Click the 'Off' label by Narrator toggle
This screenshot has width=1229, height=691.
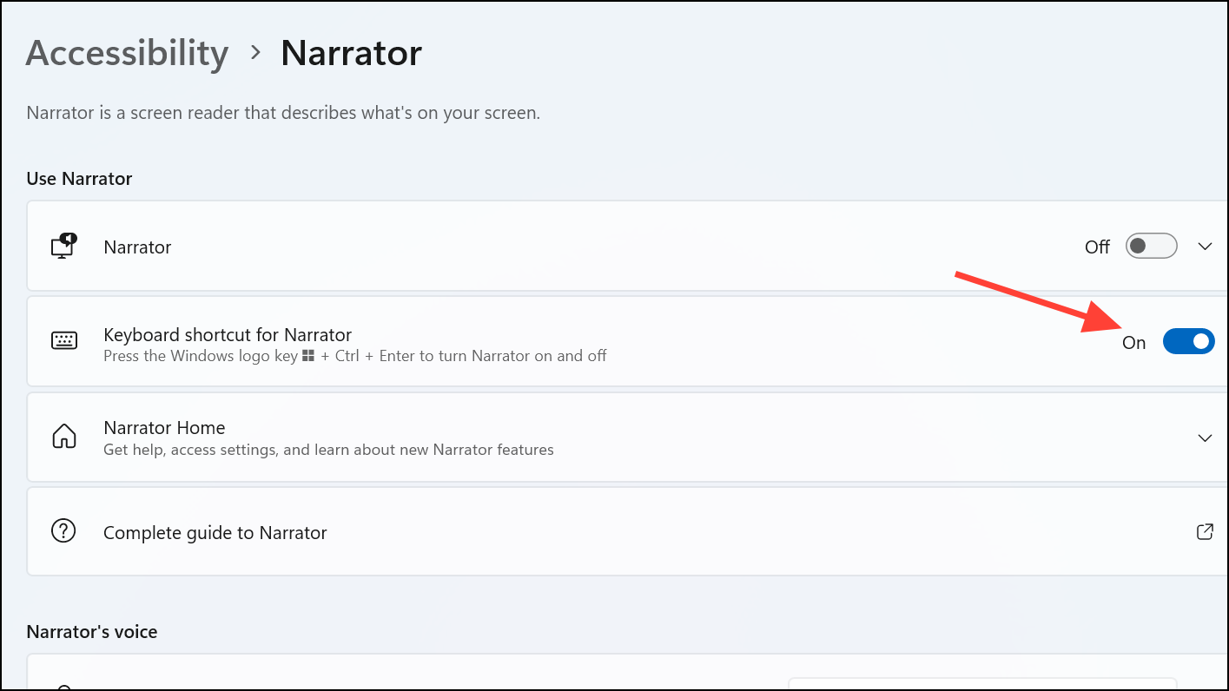pos(1097,247)
